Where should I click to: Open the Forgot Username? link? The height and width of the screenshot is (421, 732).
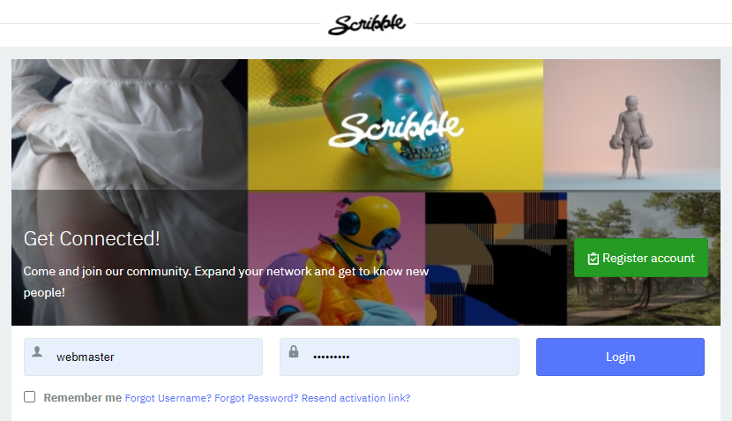coord(168,398)
